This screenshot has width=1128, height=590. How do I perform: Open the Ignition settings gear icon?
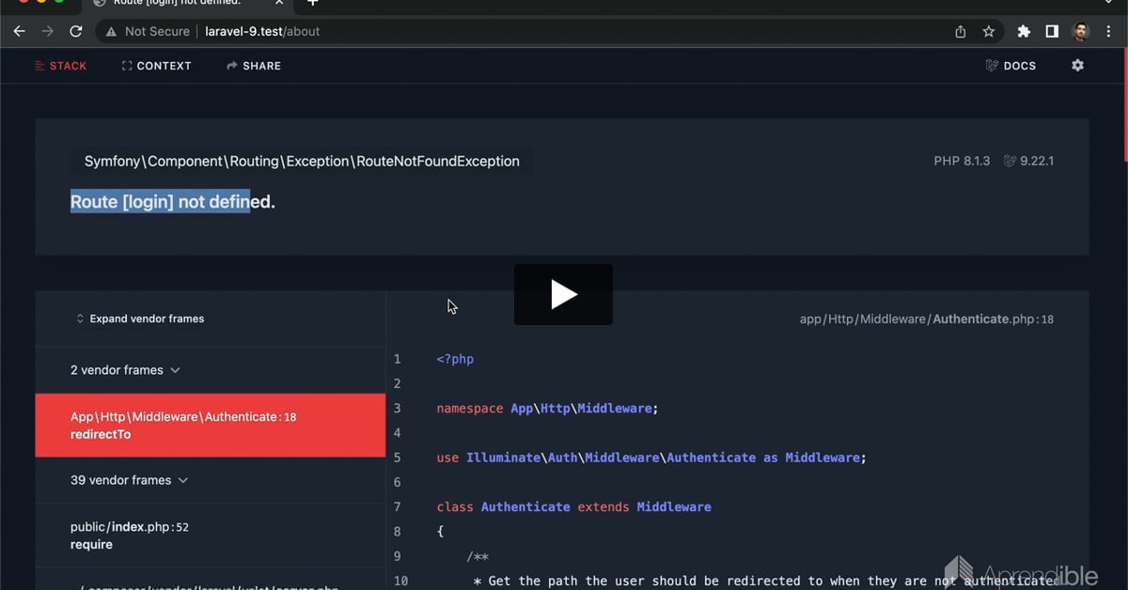[1077, 66]
